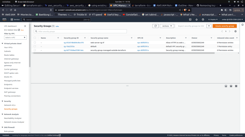245x137 pixels.
Task: Open the Actions dropdown
Action: click(x=167, y=26)
